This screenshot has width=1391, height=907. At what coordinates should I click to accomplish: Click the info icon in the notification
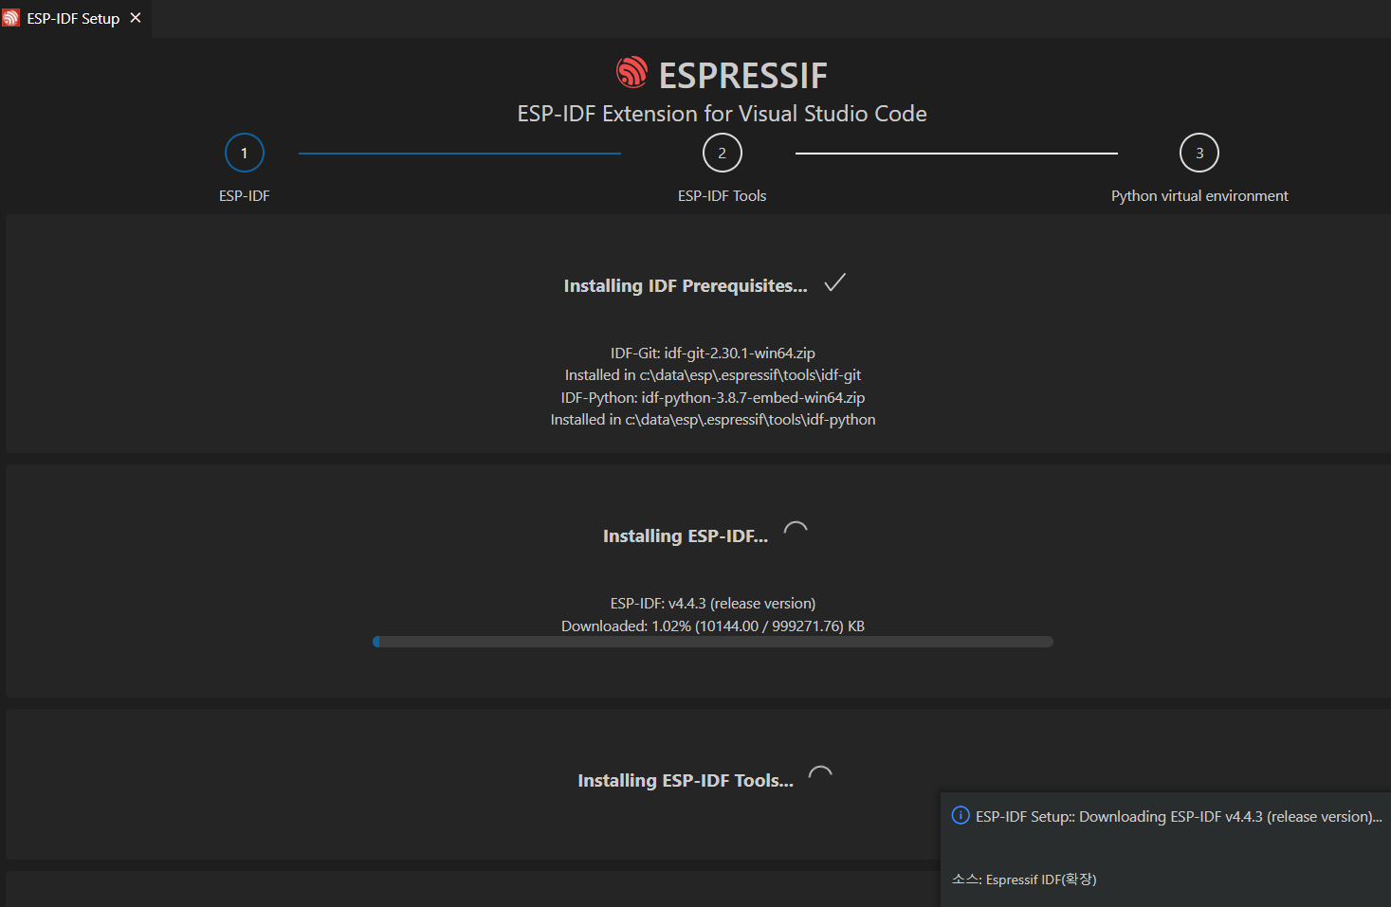pyautogui.click(x=961, y=815)
